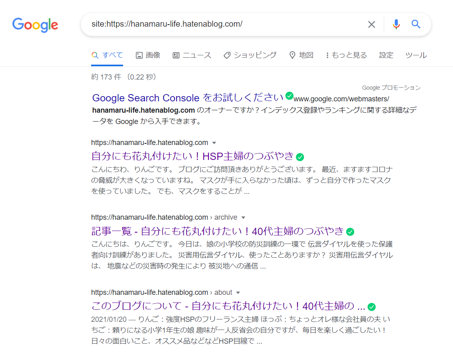453x355 pixels.
Task: Click into the search query field
Action: click(225, 24)
